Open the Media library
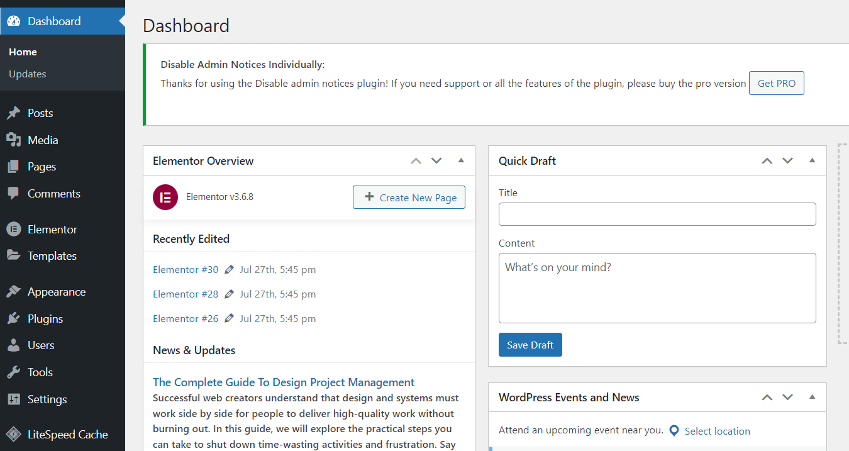The height and width of the screenshot is (451, 849). (42, 140)
